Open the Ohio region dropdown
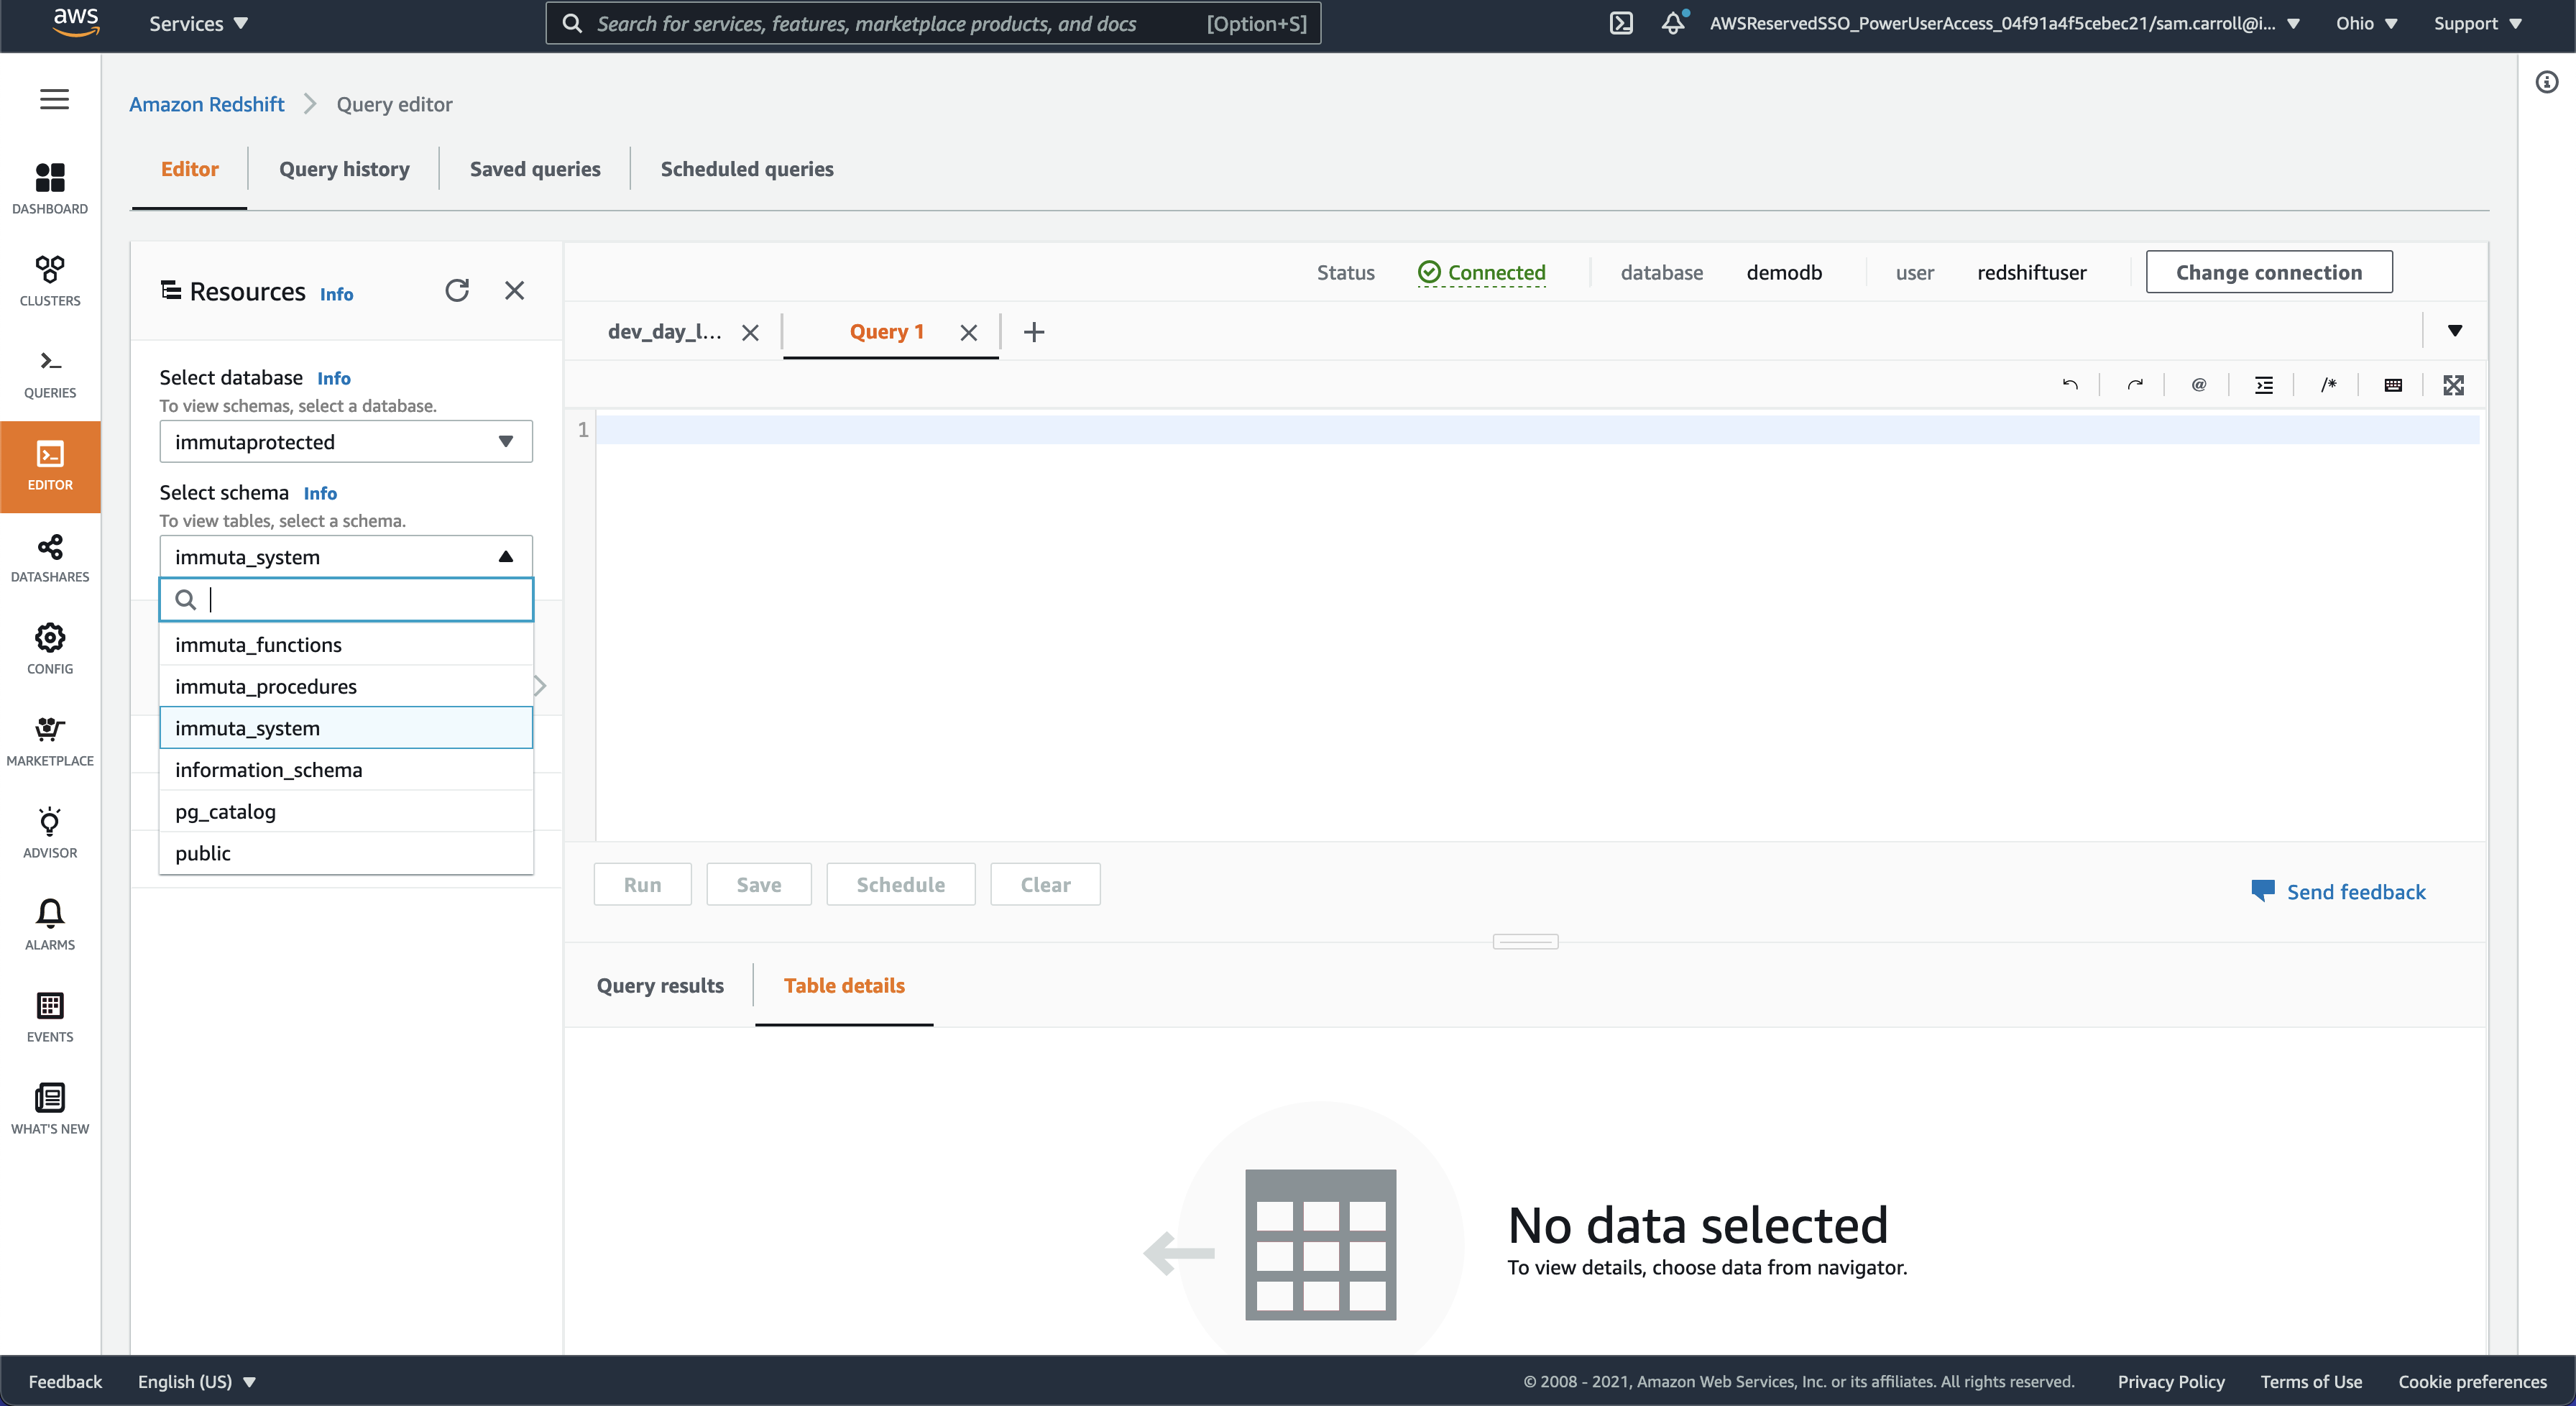The width and height of the screenshot is (2576, 1406). click(x=2366, y=23)
